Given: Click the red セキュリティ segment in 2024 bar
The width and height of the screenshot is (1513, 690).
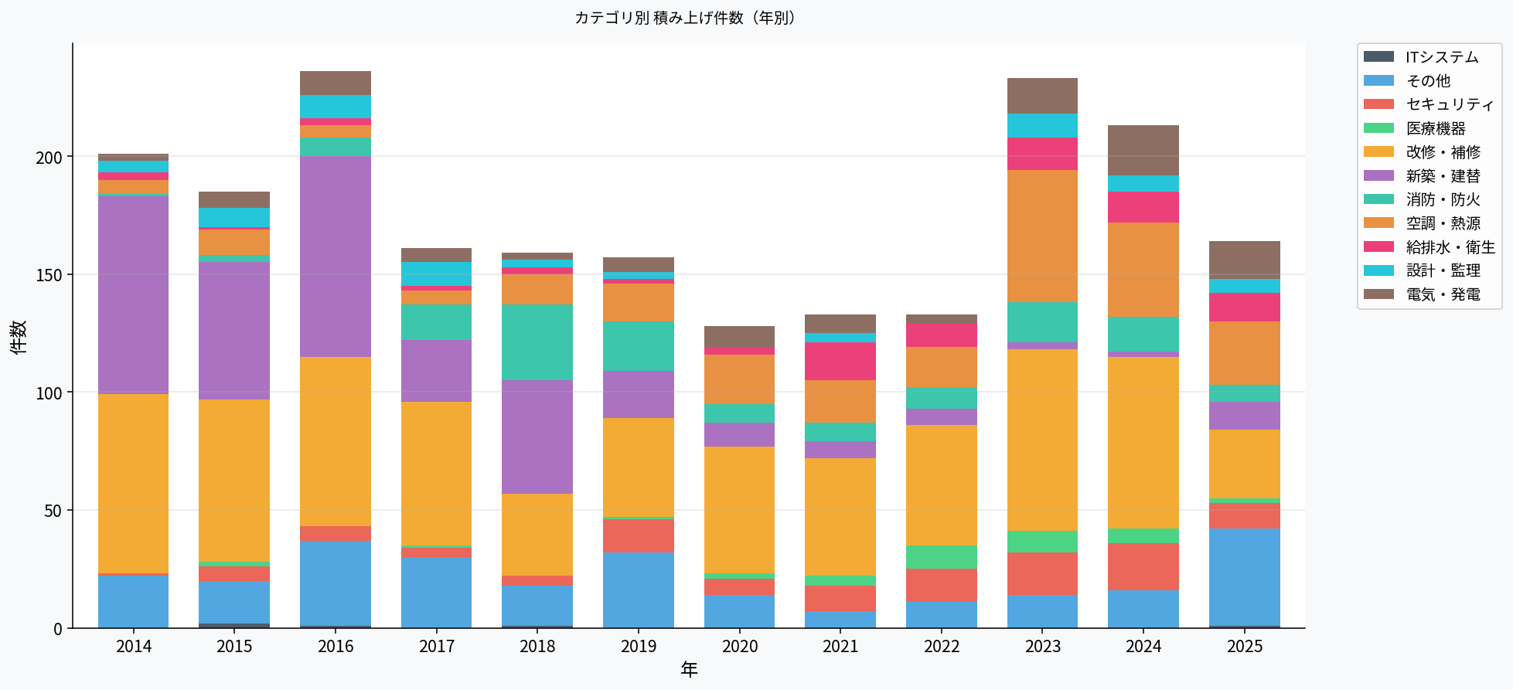Looking at the screenshot, I should click(x=1143, y=567).
